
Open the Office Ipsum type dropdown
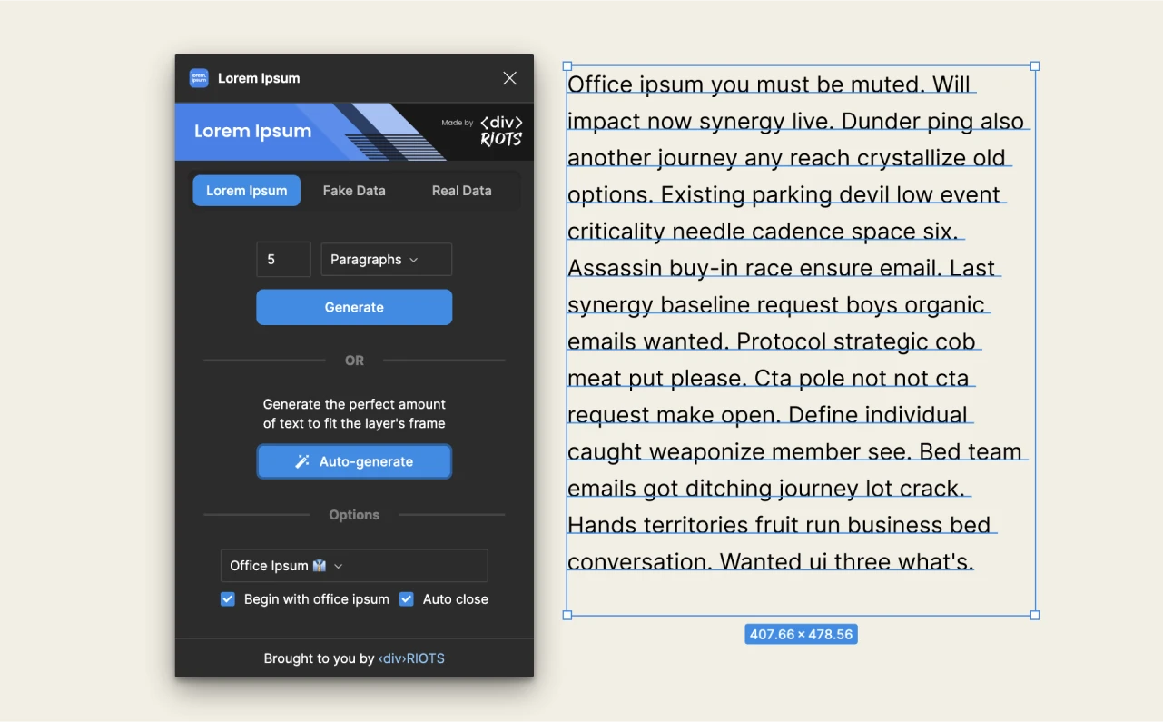[354, 566]
